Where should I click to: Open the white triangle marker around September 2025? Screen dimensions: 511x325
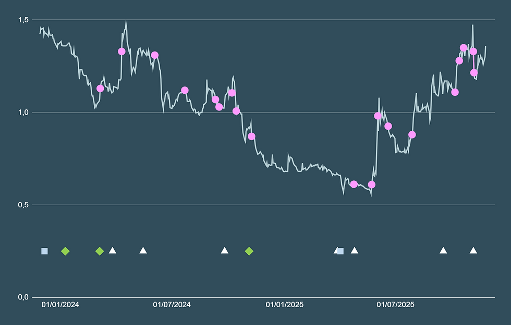pos(443,250)
